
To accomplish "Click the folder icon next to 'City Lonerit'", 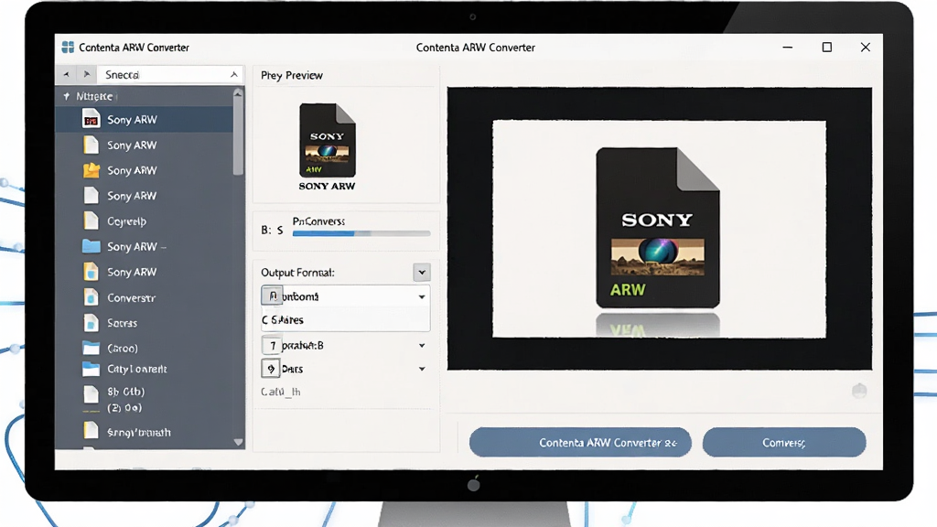I will [x=91, y=369].
